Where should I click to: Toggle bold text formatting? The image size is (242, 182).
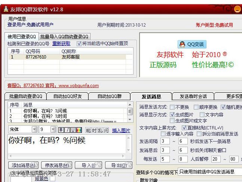61,130
